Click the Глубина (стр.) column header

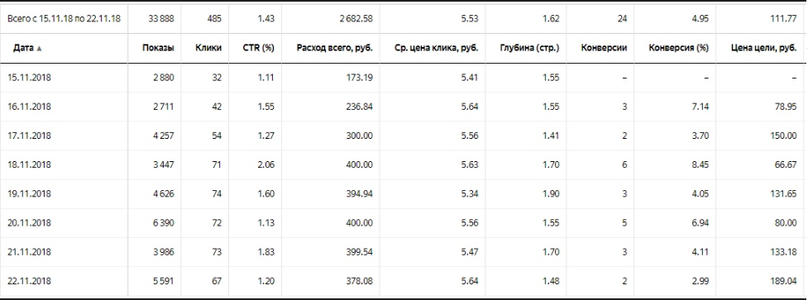click(x=529, y=48)
